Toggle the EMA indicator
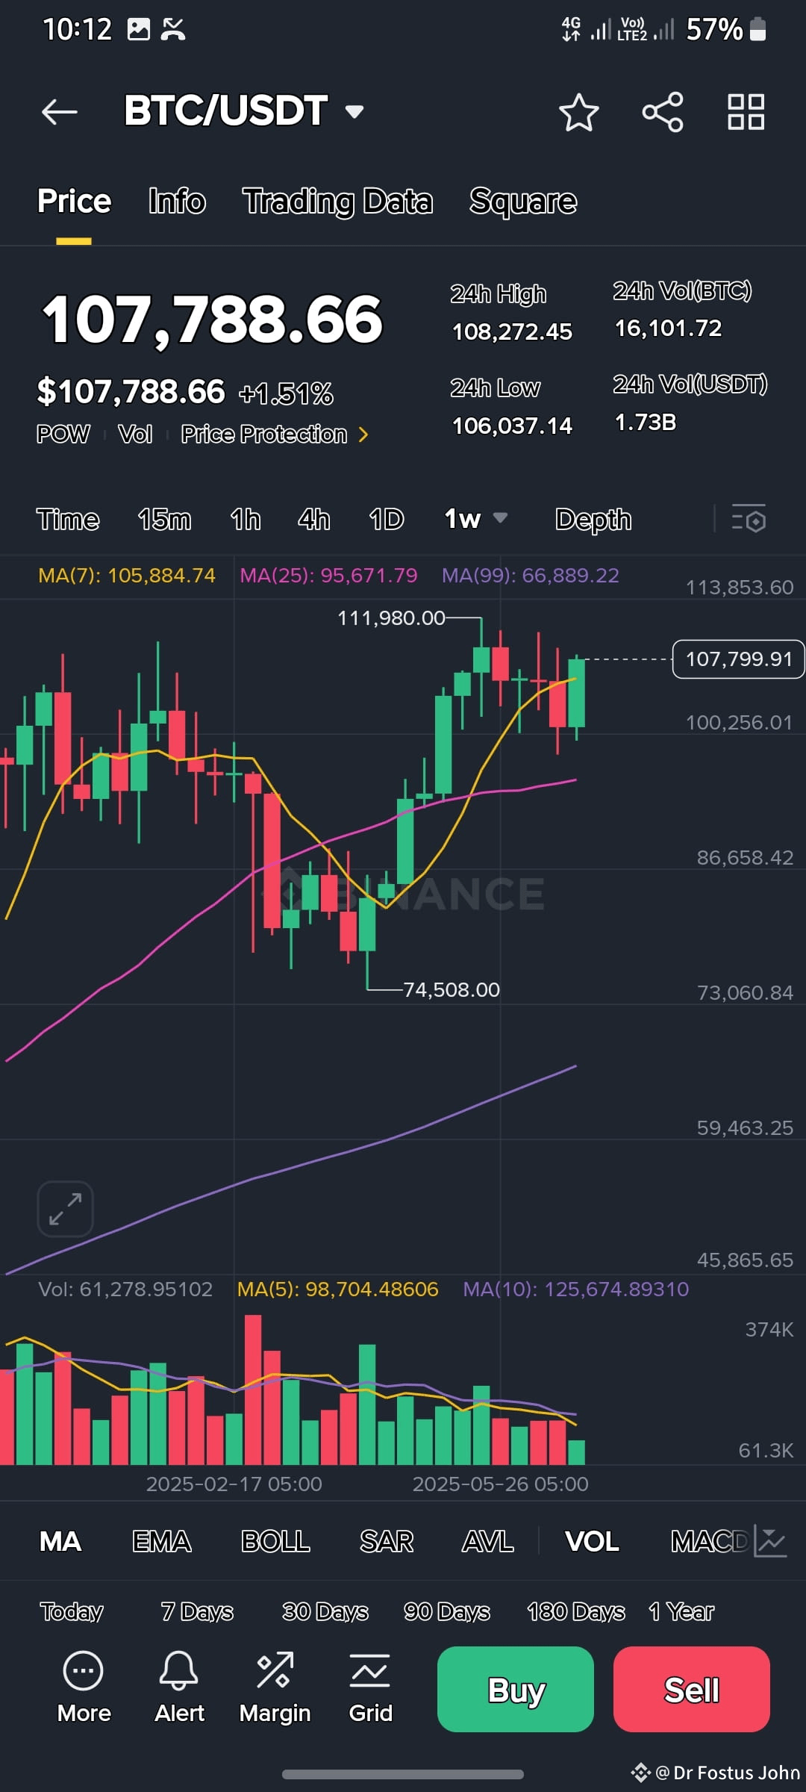This screenshot has width=806, height=1792. tap(162, 1541)
